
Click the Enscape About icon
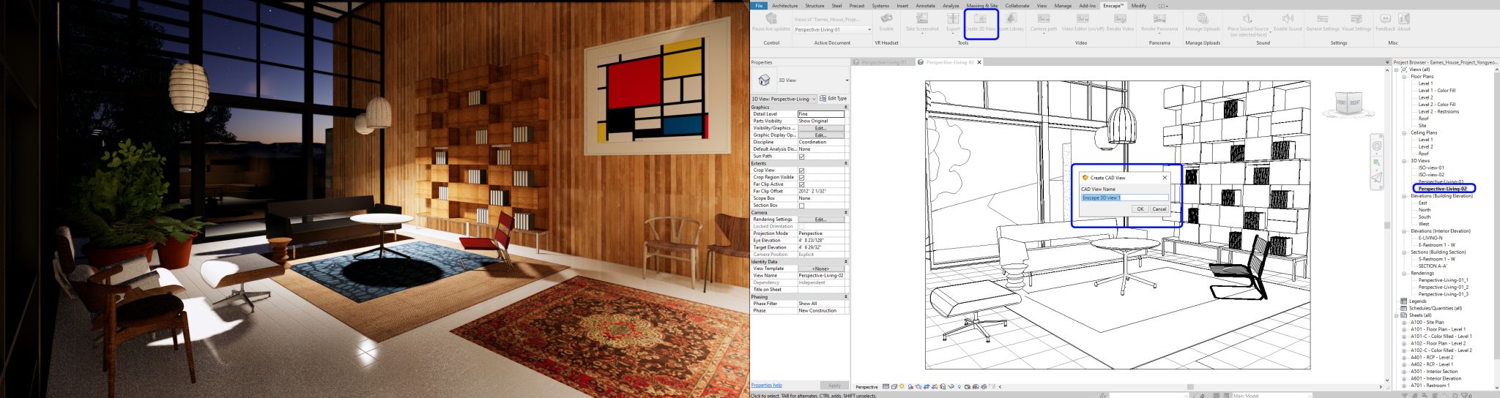click(1404, 18)
